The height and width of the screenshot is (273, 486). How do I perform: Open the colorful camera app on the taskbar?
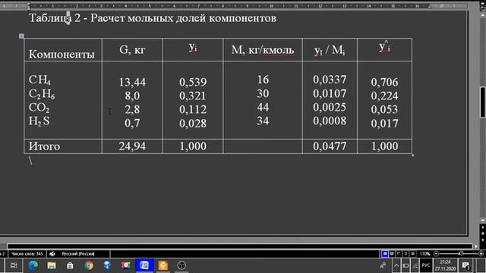click(126, 265)
